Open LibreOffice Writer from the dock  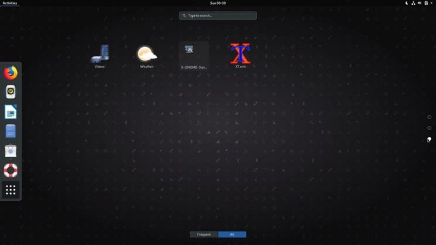tap(11, 112)
